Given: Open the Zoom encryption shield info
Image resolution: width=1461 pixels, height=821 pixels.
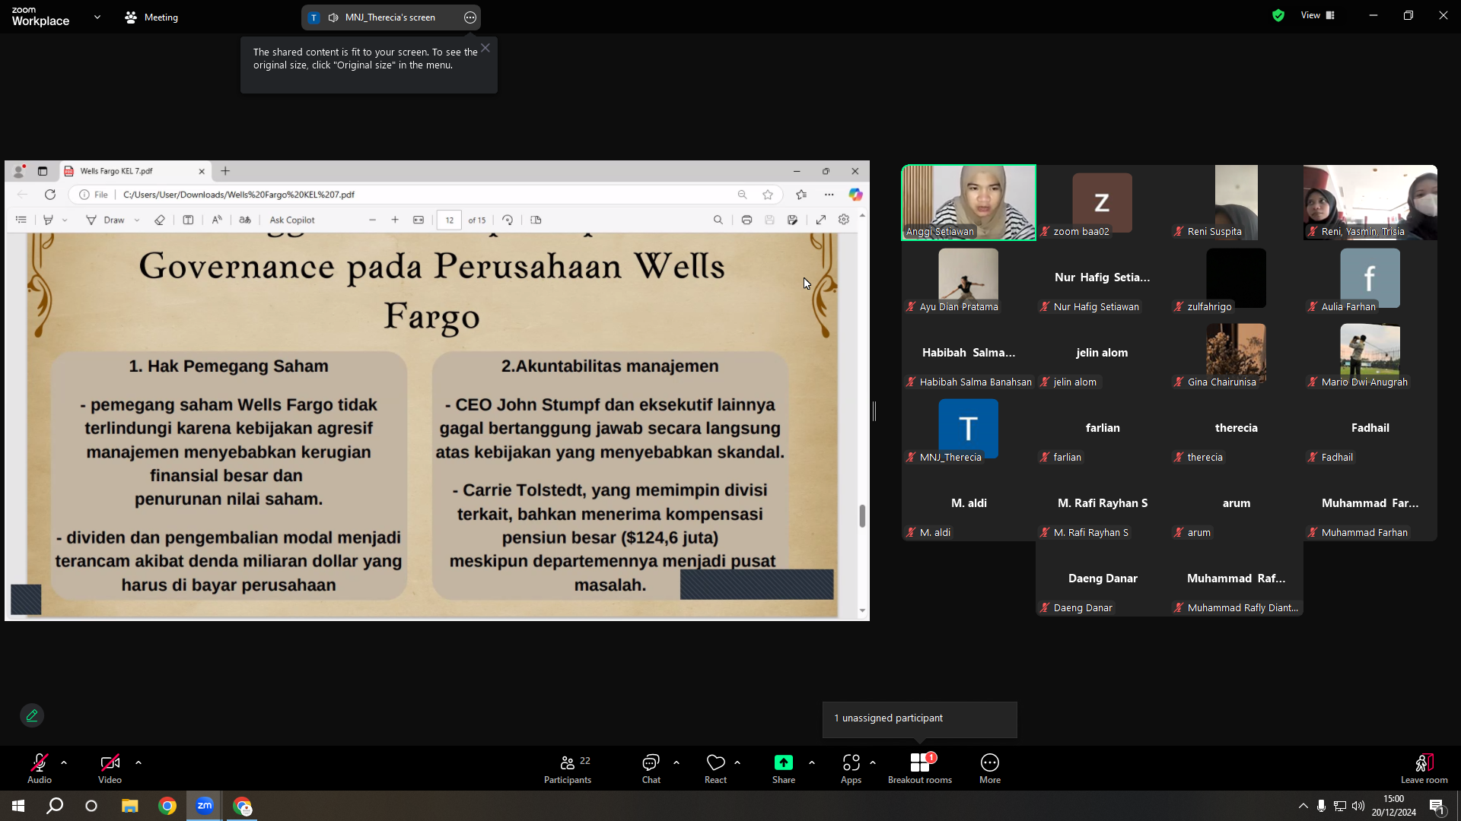Looking at the screenshot, I should point(1278,15).
